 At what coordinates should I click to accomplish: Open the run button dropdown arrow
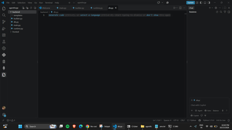[x=177, y=8]
